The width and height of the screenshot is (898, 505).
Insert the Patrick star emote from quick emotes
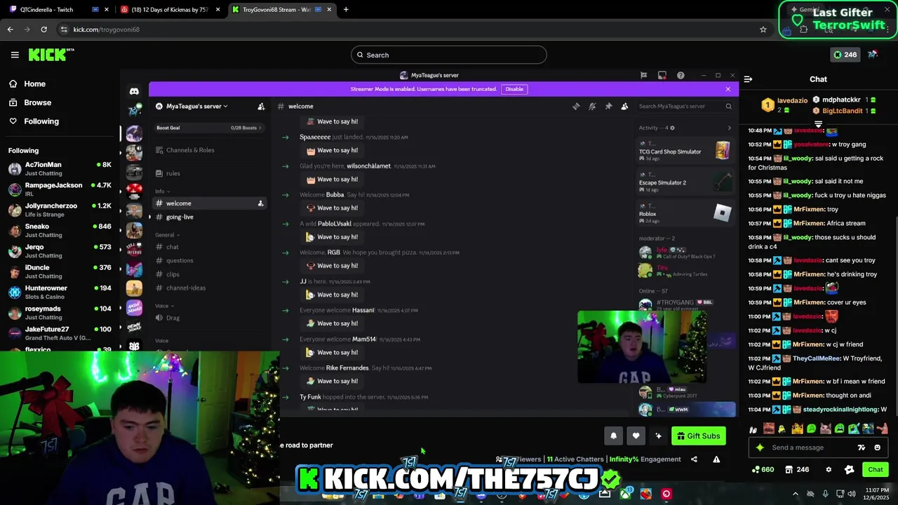[881, 429]
